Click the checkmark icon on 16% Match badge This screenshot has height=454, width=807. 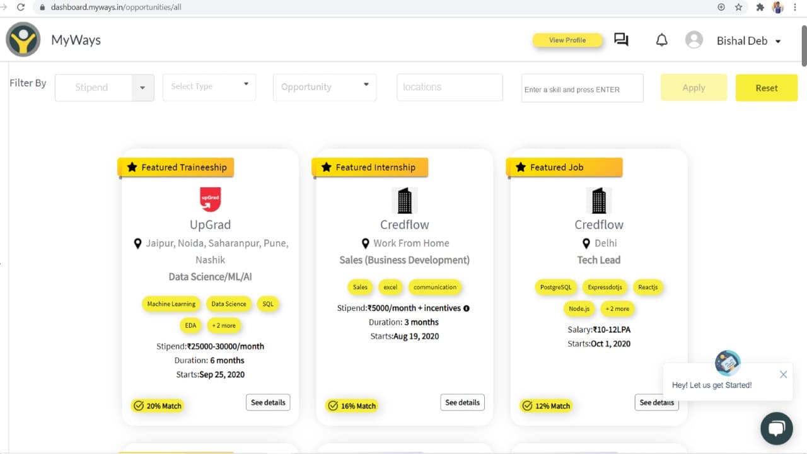(x=332, y=405)
